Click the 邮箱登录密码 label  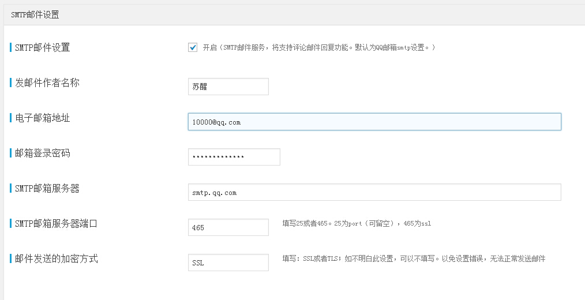pyautogui.click(x=43, y=153)
